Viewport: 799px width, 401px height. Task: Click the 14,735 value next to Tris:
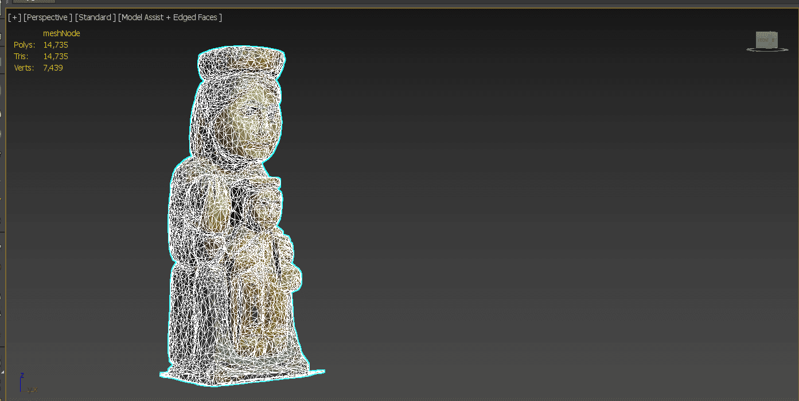56,56
